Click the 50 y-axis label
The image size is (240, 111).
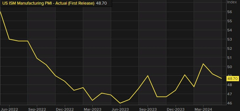point(230,67)
